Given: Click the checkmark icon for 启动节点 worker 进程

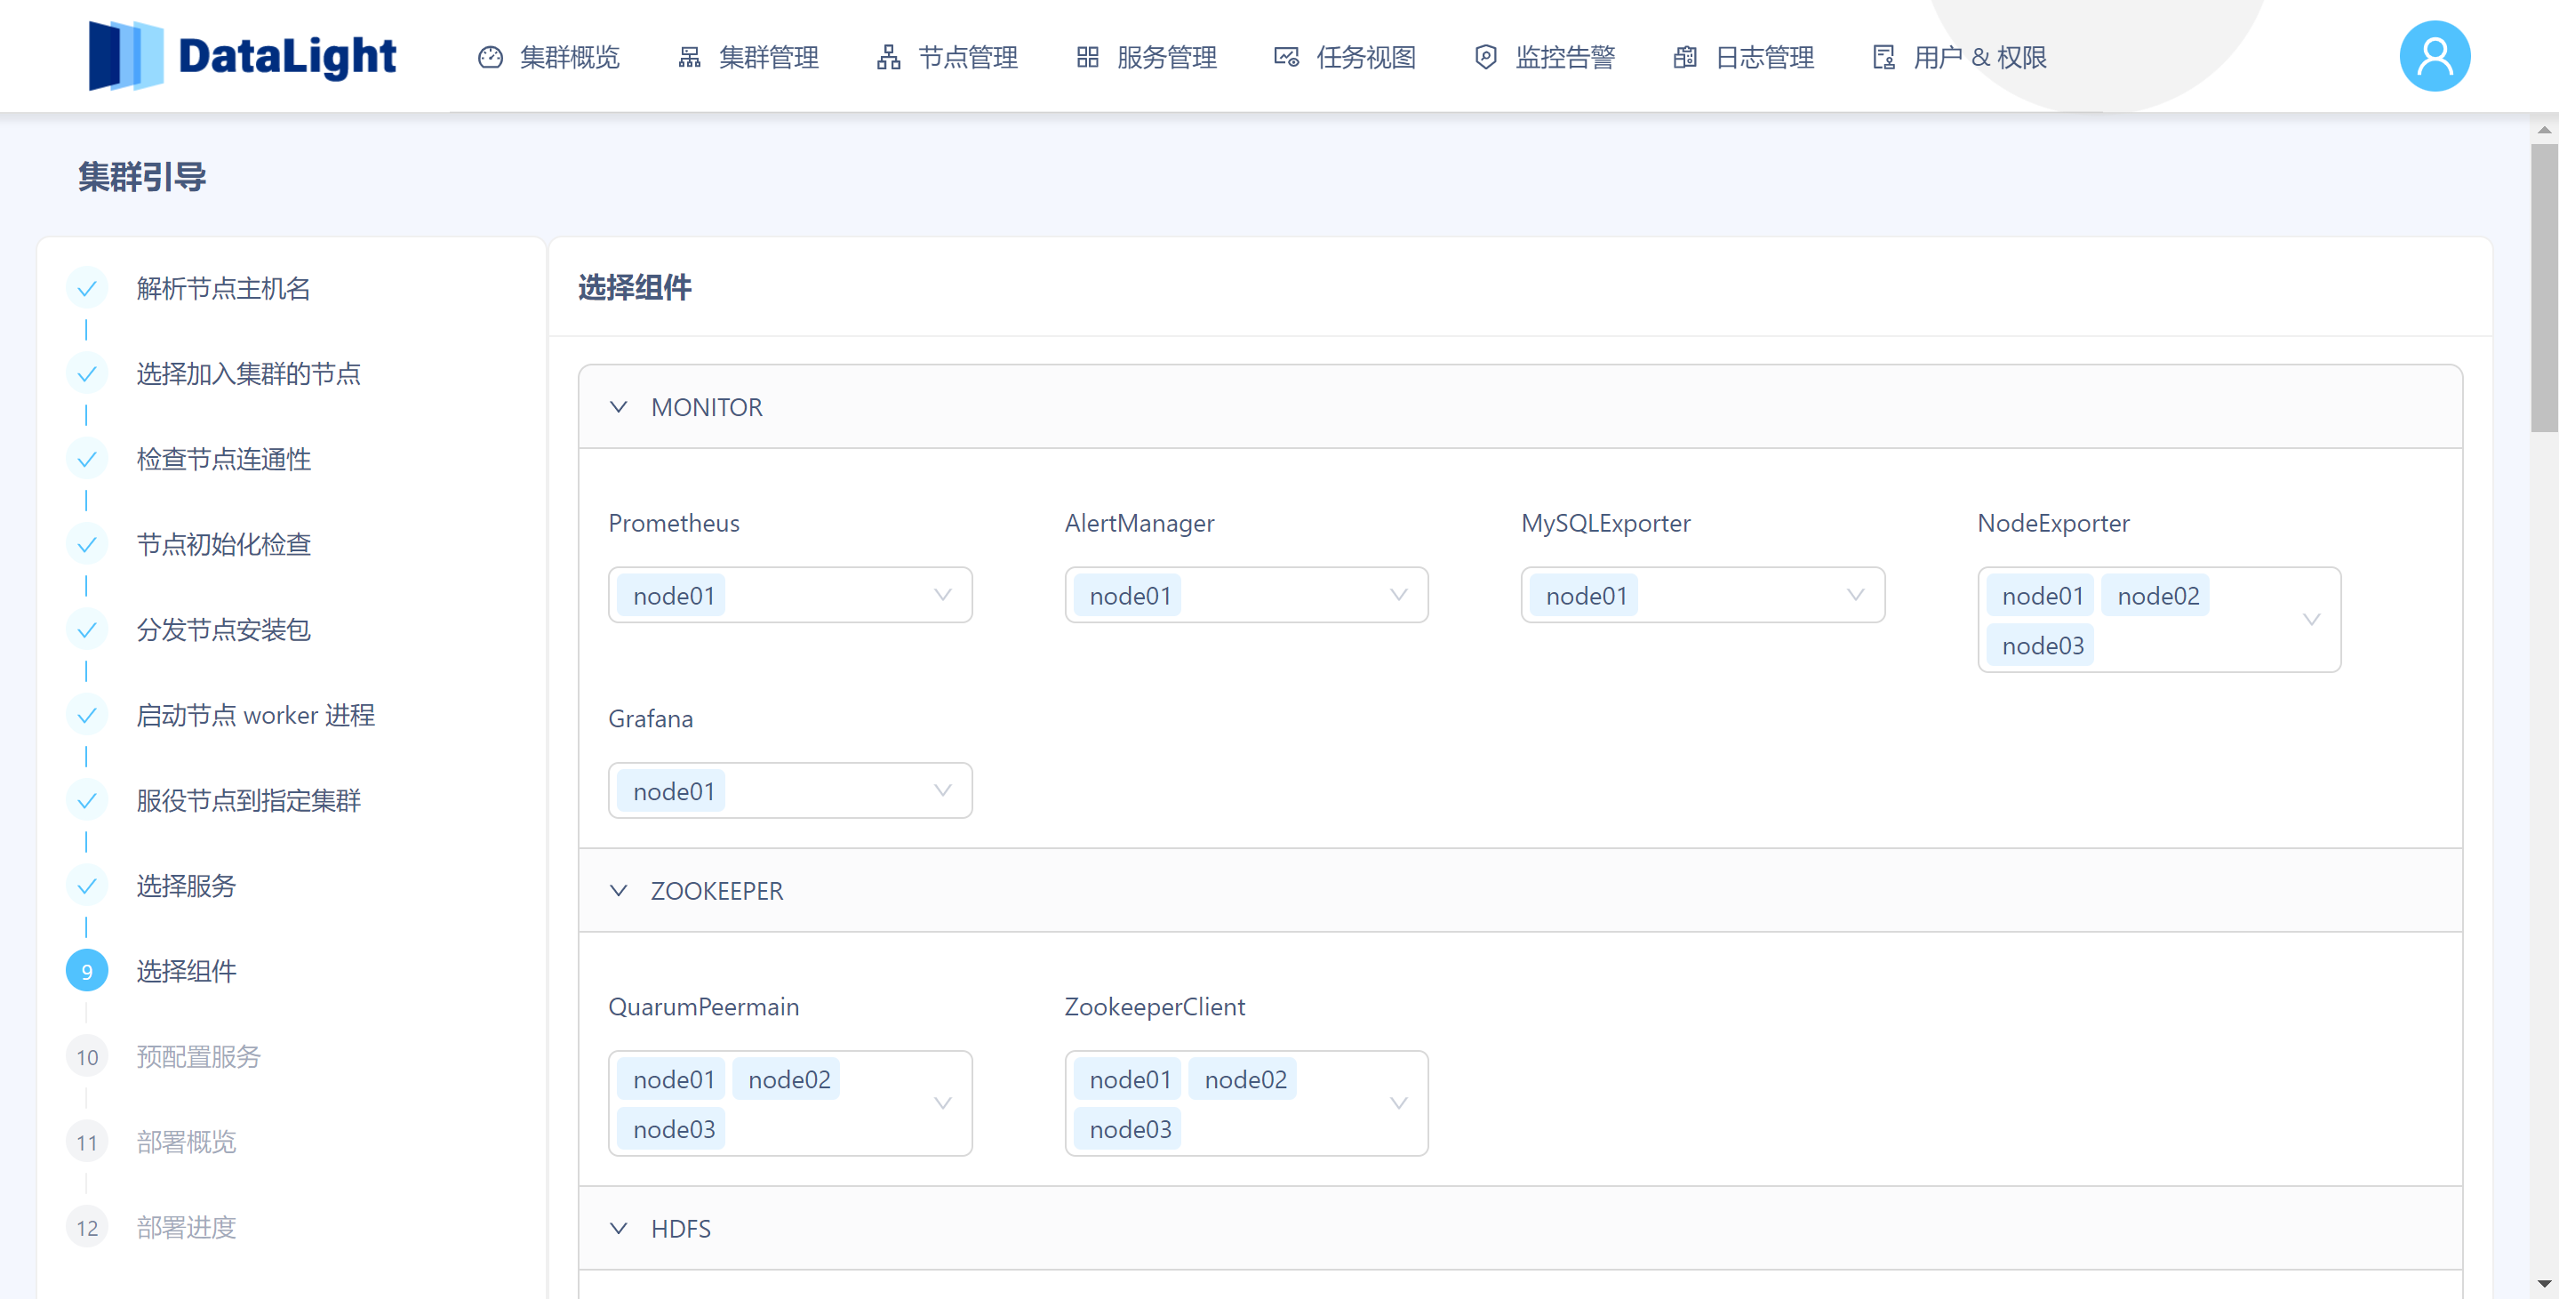Looking at the screenshot, I should [86, 716].
